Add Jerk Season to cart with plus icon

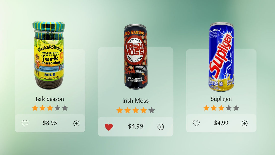[x=76, y=123]
